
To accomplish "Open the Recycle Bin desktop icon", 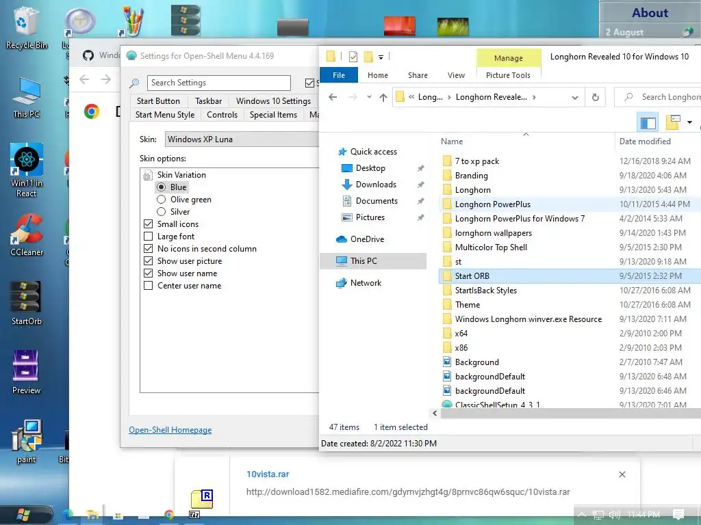I will (26, 27).
